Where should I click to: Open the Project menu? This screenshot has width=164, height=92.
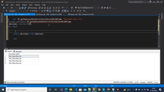(24, 5)
